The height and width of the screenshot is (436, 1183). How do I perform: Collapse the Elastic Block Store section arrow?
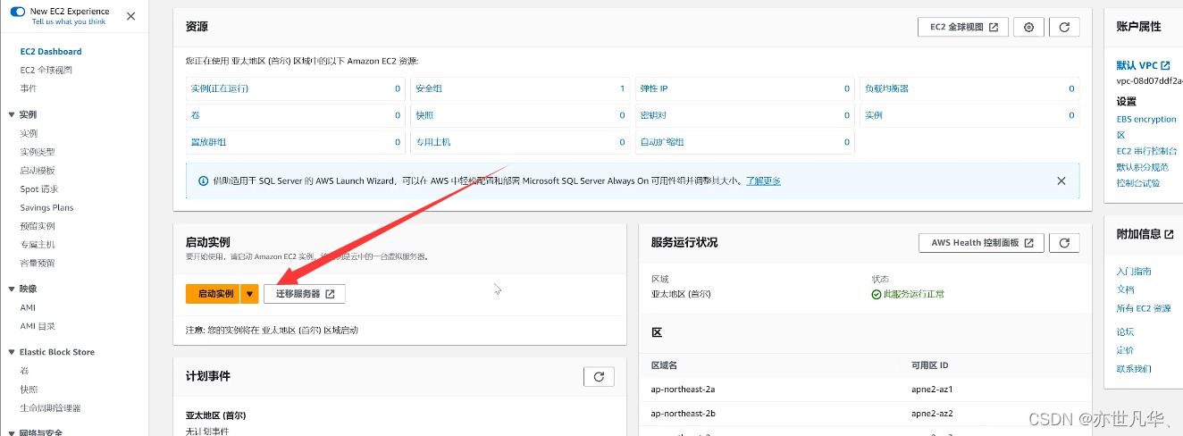point(12,352)
